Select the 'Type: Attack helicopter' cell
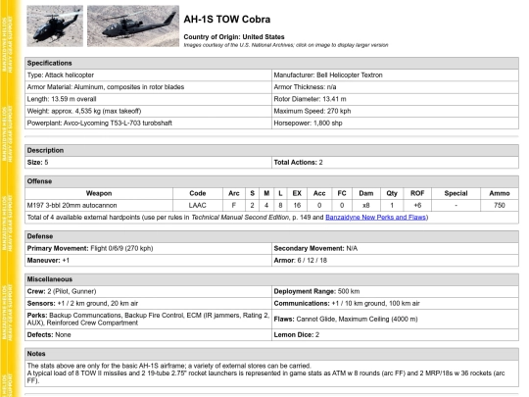This screenshot has width=529, height=397. (x=148, y=74)
